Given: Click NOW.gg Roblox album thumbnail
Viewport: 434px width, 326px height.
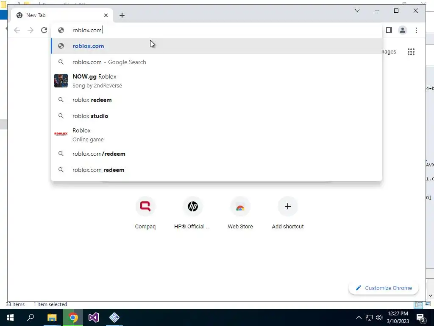Looking at the screenshot, I should click(61, 81).
